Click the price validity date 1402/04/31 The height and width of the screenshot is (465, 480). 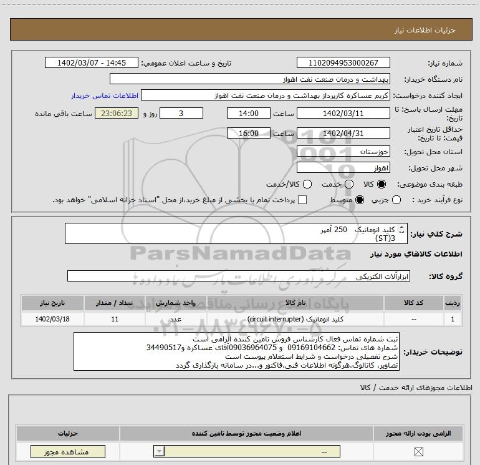[x=343, y=133]
